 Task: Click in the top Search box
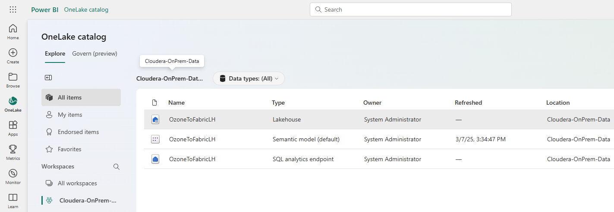[410, 9]
